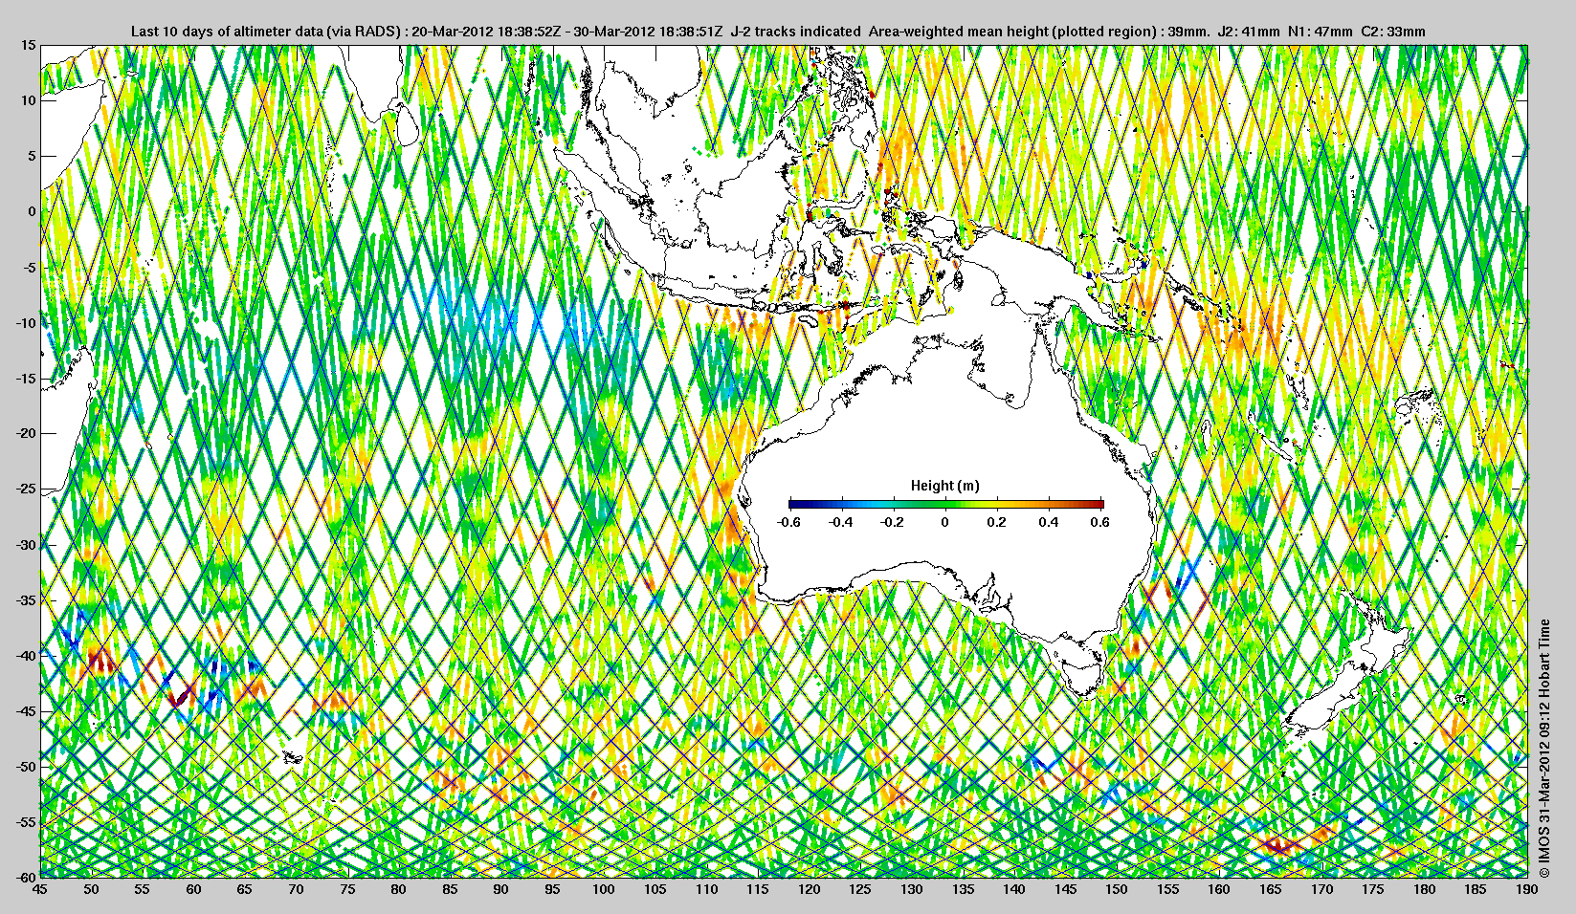This screenshot has height=914, width=1576.
Task: Click the latitude axis label '-25'
Action: click(25, 489)
